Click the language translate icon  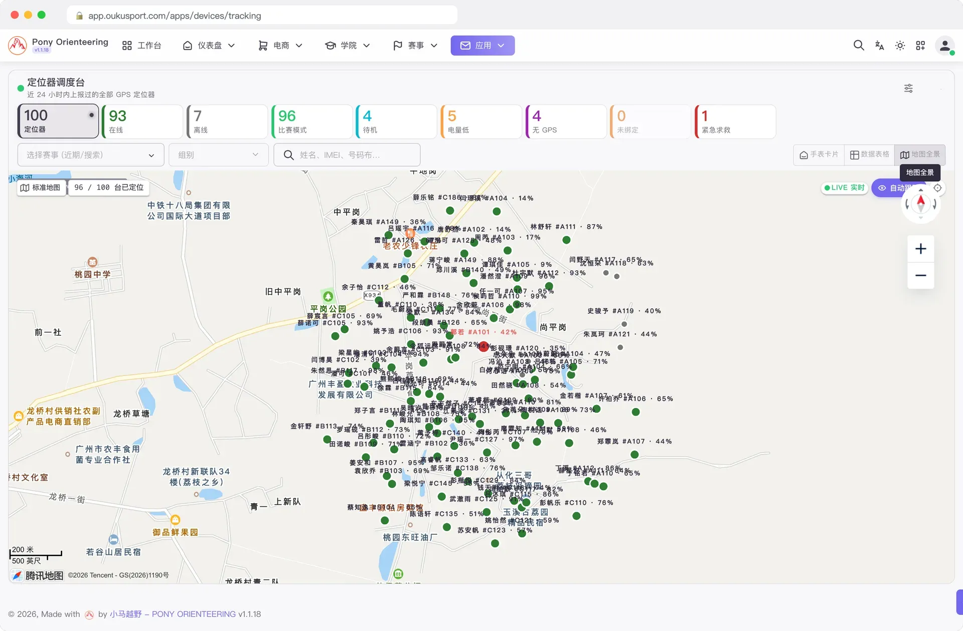click(879, 46)
